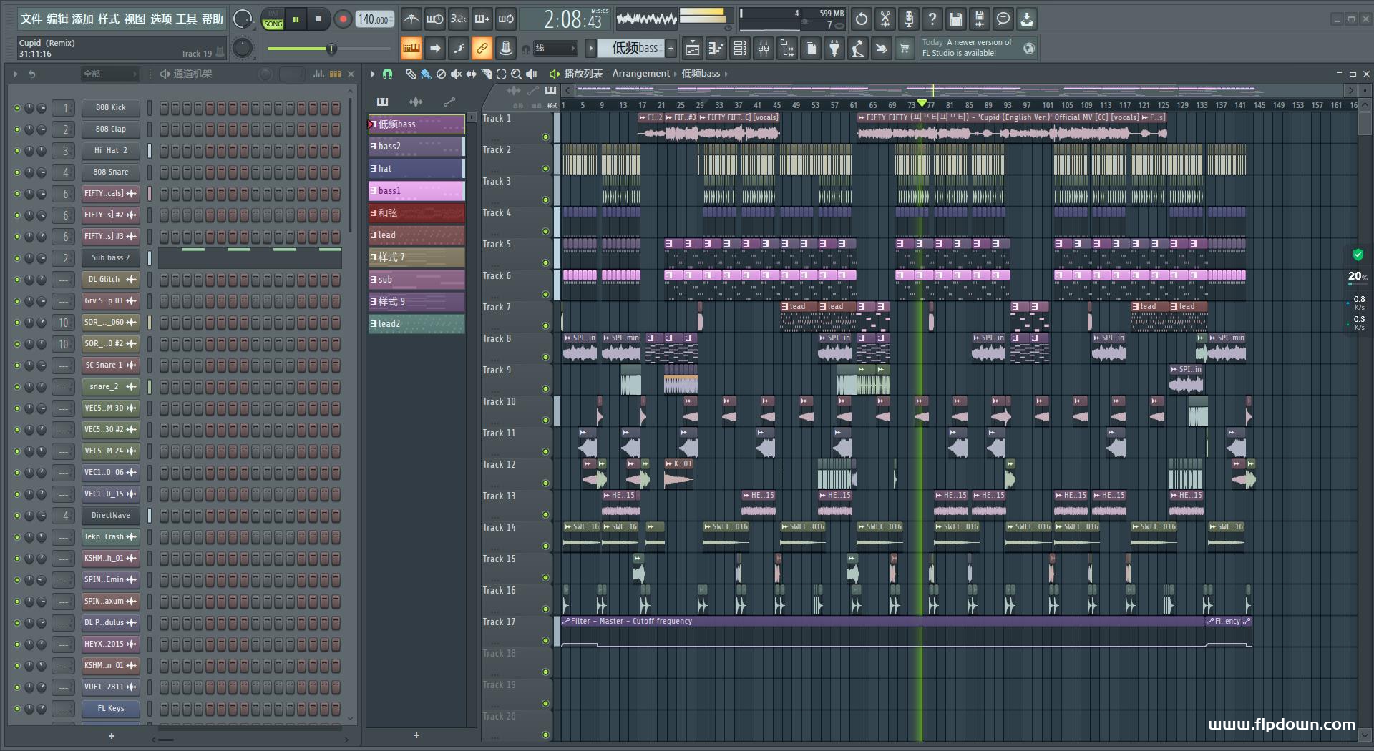Select the 和弦 pattern in picker
Image resolution: width=1374 pixels, height=751 pixels.
(x=416, y=213)
